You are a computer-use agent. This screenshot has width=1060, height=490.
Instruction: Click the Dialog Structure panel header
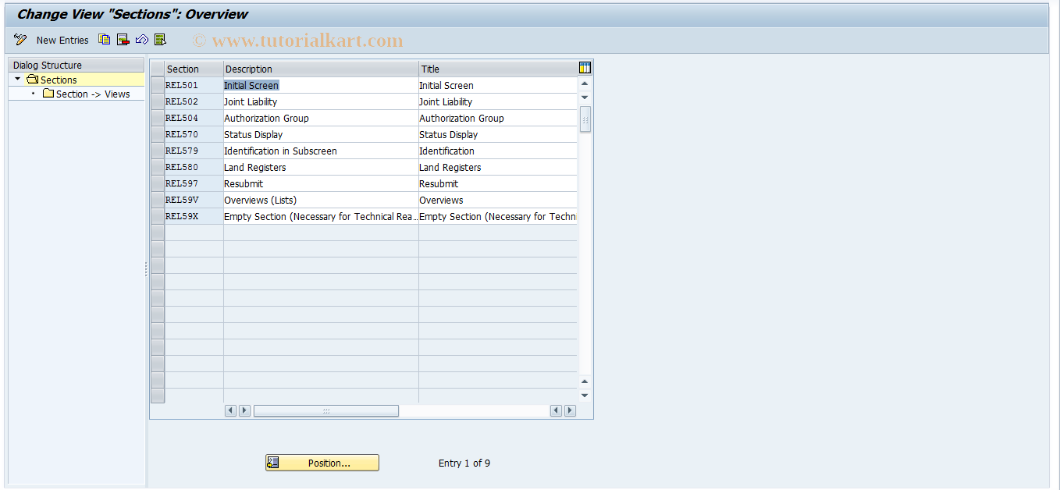[x=76, y=65]
